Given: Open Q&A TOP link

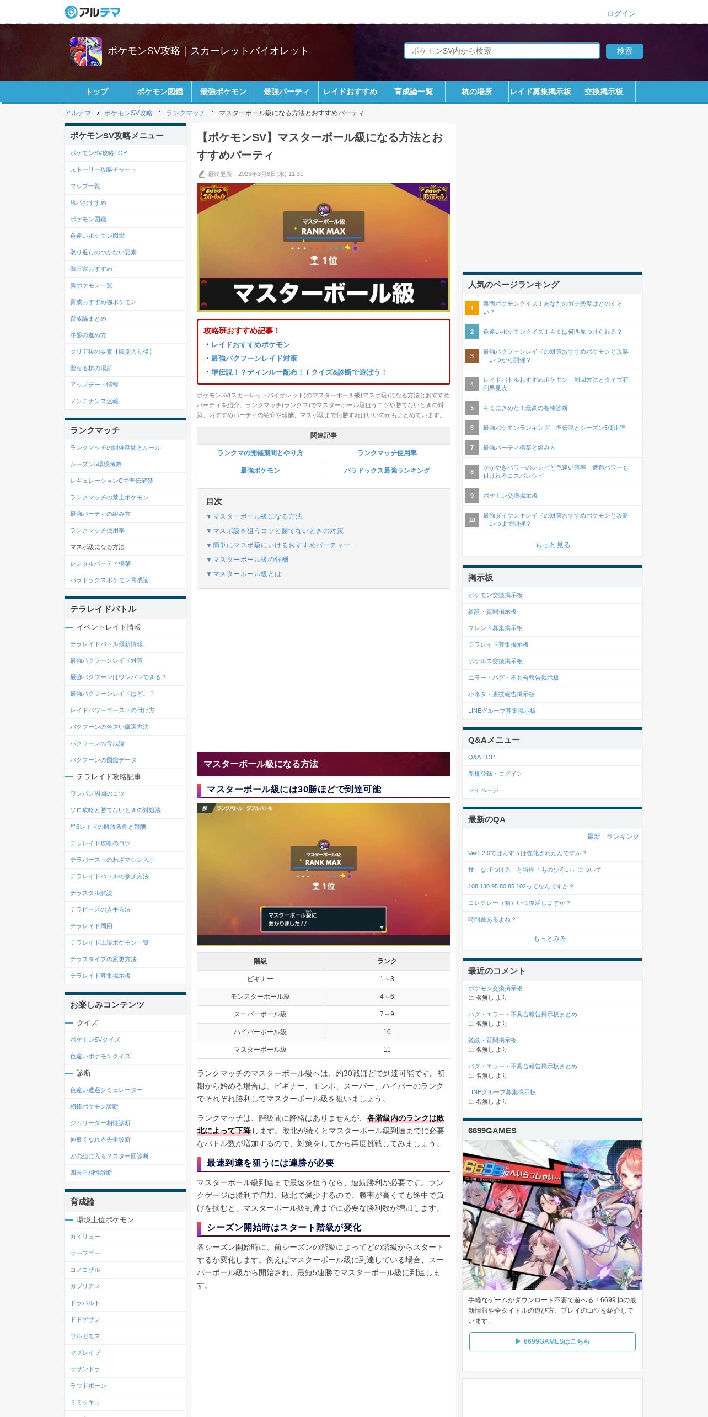Looking at the screenshot, I should point(553,757).
